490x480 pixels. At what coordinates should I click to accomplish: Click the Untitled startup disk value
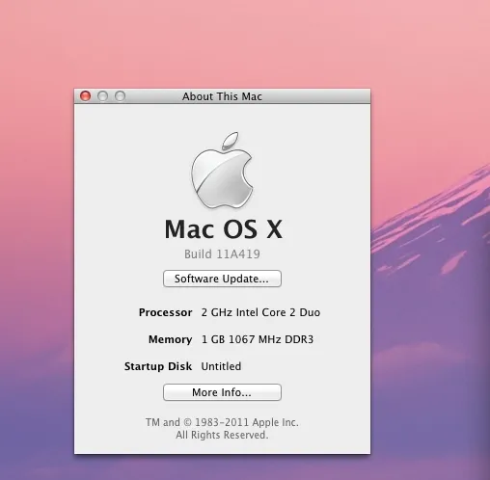(221, 366)
